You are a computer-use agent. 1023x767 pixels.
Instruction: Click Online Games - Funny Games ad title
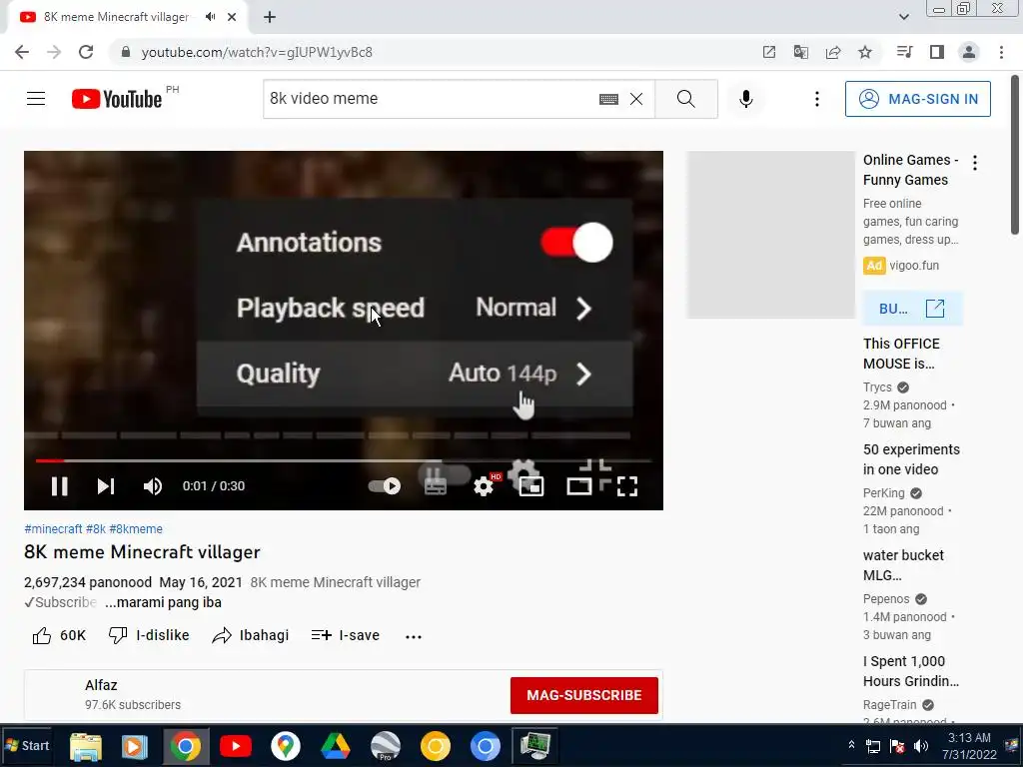point(911,170)
